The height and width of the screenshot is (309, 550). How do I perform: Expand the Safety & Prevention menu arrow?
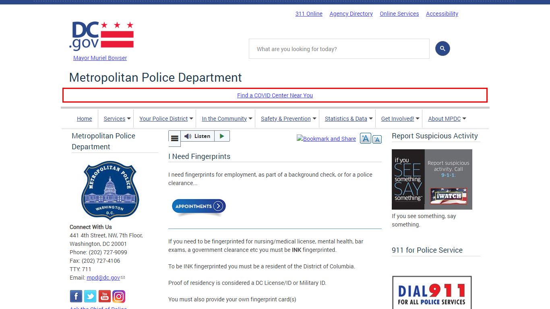click(x=314, y=119)
